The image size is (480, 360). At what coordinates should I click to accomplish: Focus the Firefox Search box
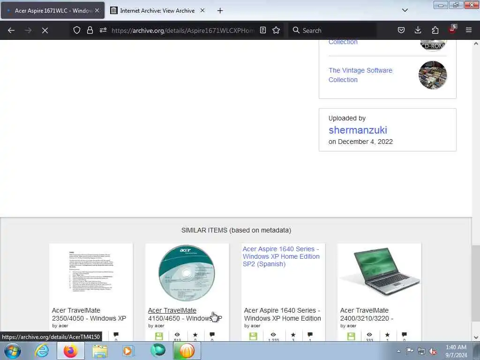tap(332, 30)
